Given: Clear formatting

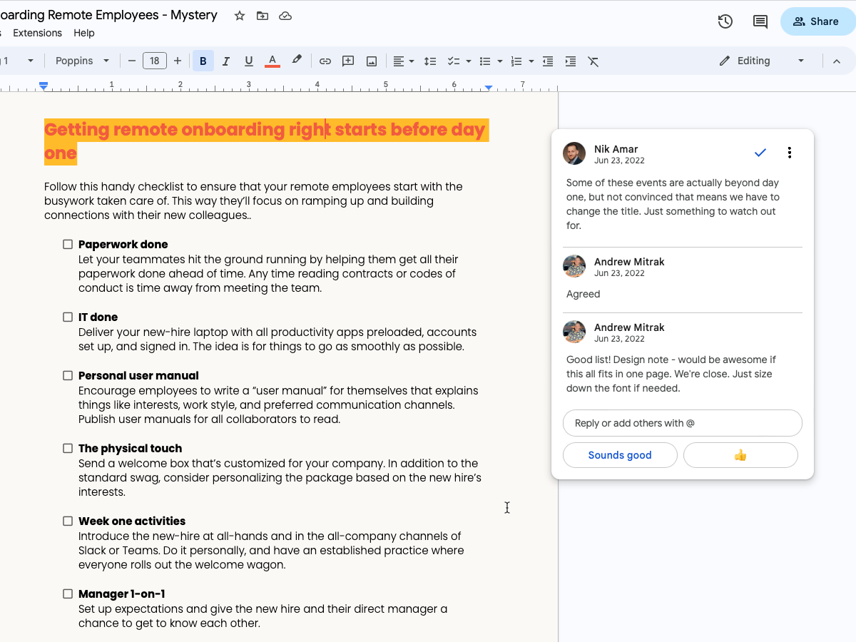Looking at the screenshot, I should [x=593, y=61].
